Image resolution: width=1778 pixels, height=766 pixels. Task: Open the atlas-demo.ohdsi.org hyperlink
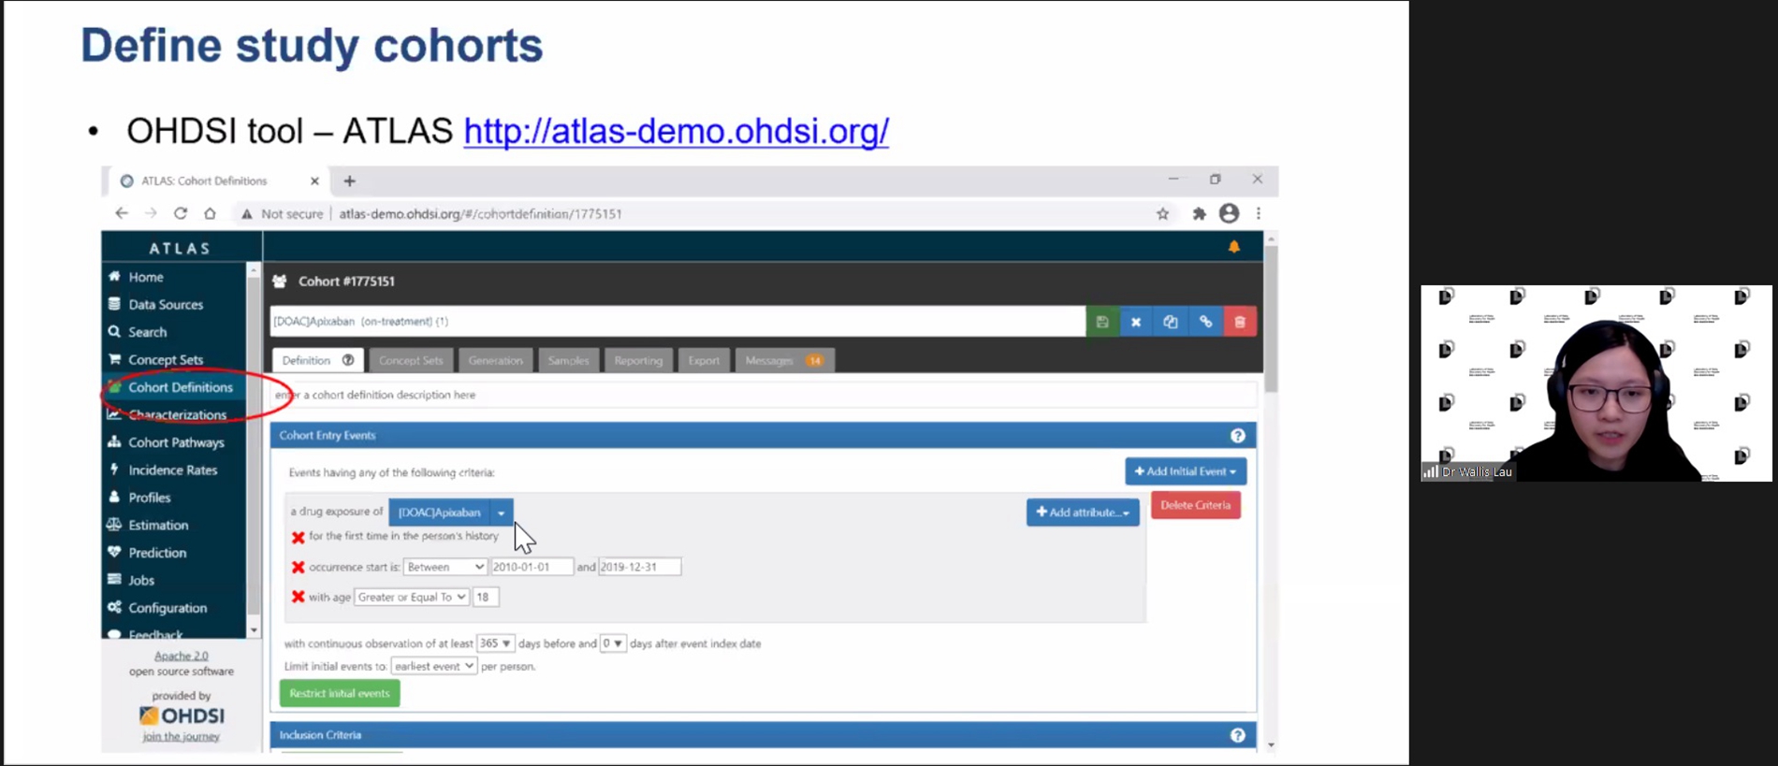tap(676, 131)
